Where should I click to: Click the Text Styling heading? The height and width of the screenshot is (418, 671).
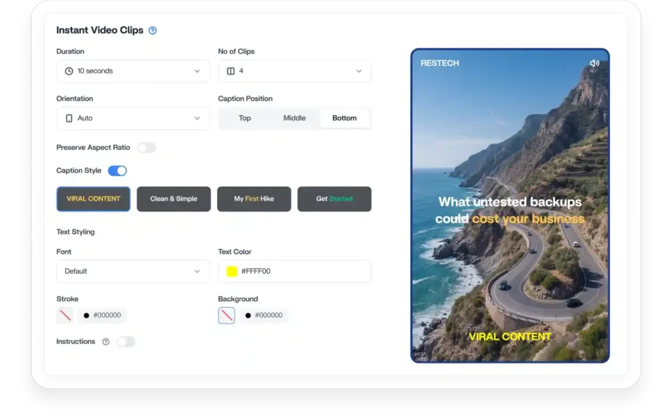(75, 232)
